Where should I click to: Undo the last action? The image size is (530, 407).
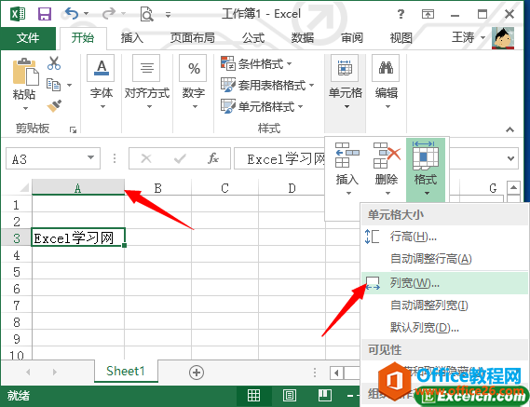coord(72,14)
